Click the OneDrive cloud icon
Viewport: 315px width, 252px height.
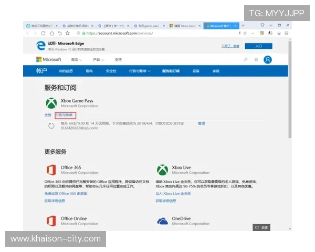coord(162,221)
